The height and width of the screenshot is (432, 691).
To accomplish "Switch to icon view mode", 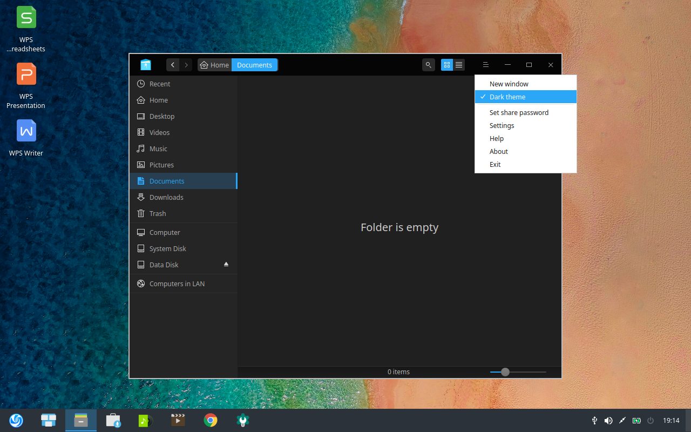I will [x=446, y=65].
